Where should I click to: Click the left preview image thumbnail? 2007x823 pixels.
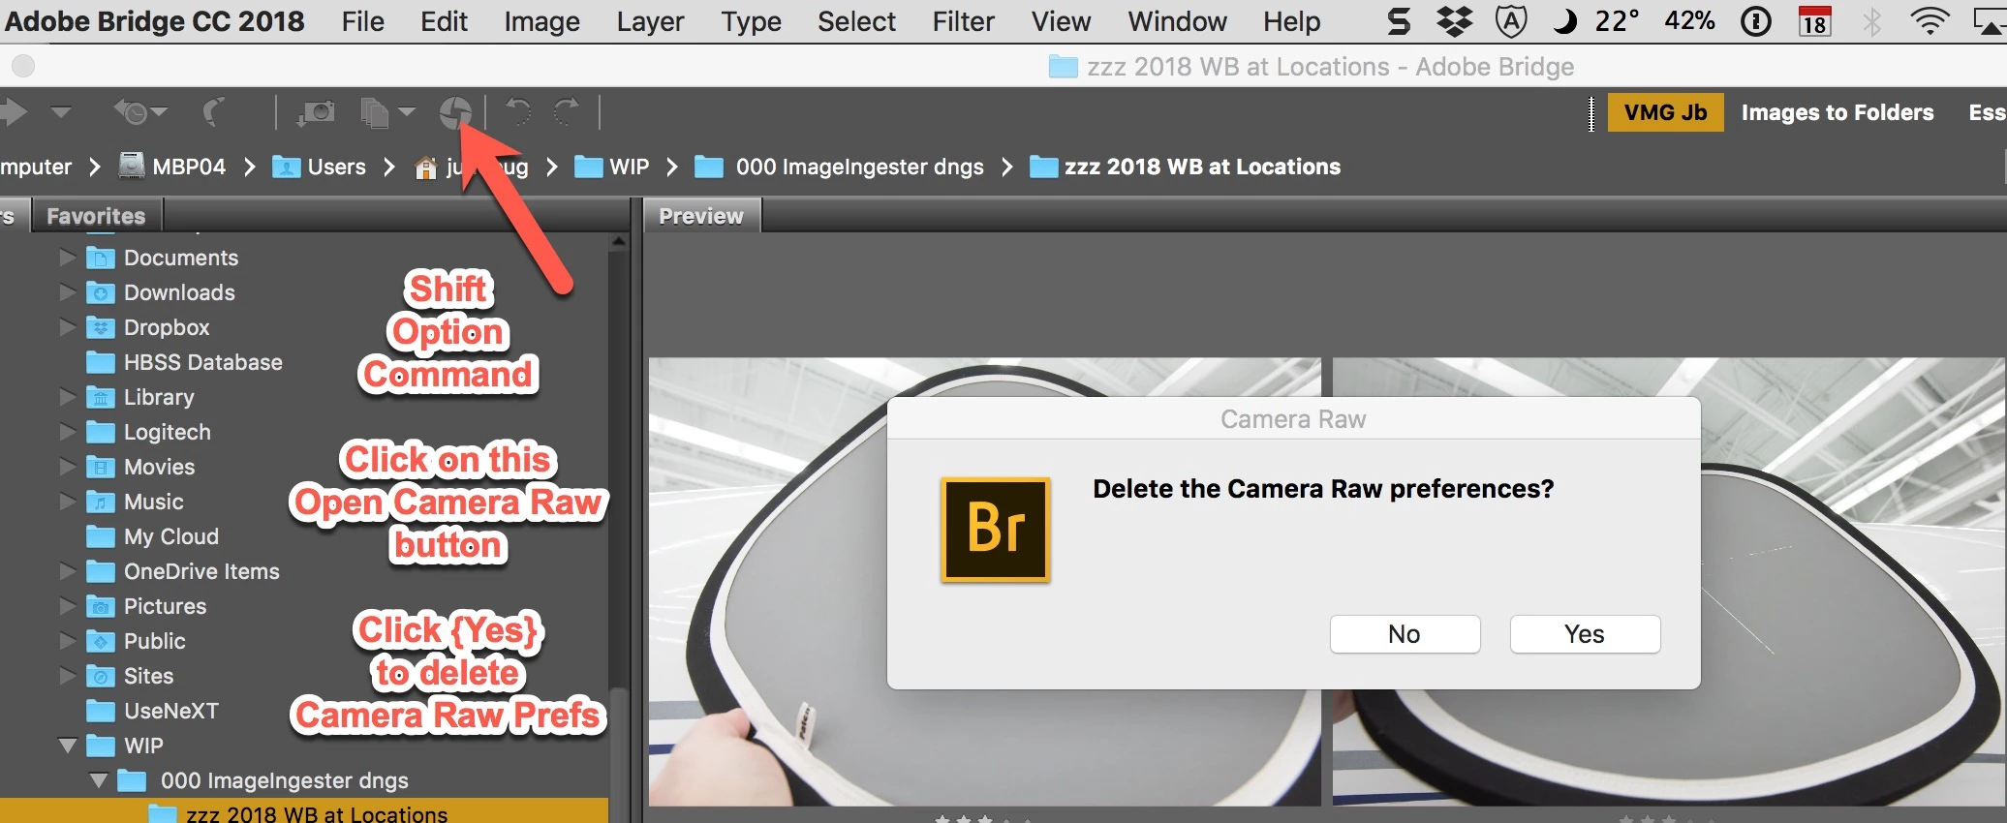click(x=984, y=581)
